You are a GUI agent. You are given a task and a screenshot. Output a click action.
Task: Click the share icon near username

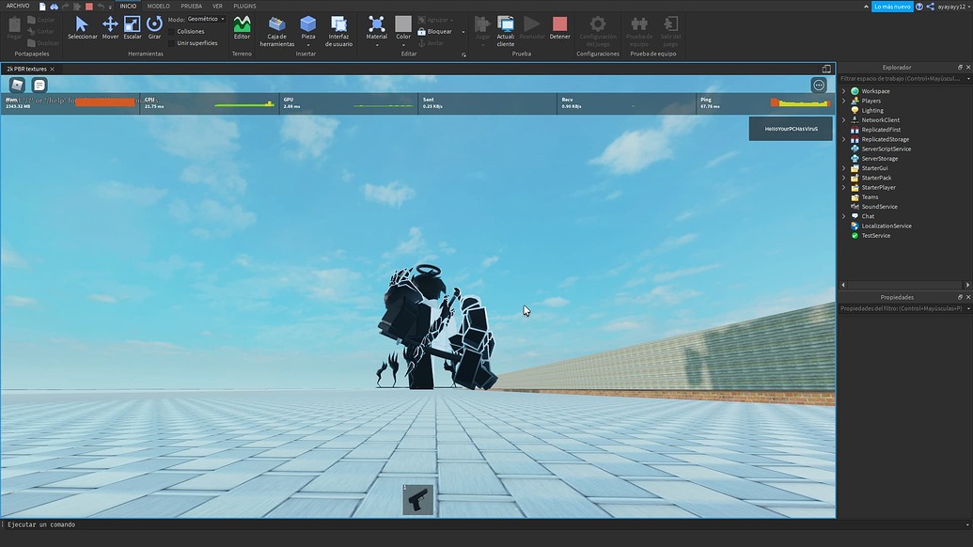[930, 7]
